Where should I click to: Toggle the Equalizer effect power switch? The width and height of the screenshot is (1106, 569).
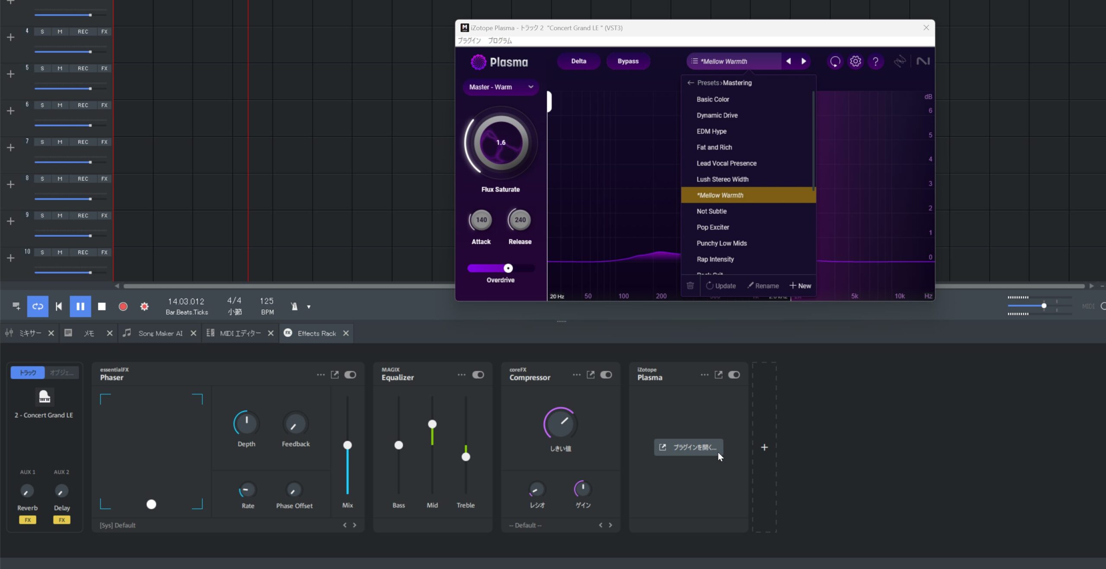tap(478, 375)
